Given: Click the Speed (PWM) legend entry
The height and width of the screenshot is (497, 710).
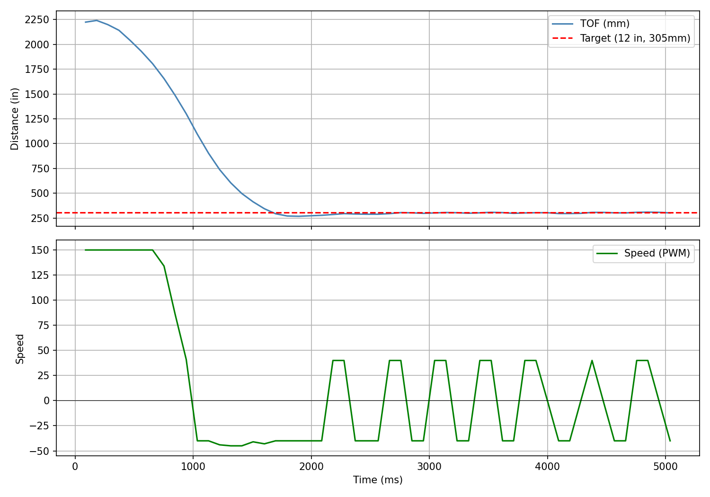Looking at the screenshot, I should pos(658,252).
